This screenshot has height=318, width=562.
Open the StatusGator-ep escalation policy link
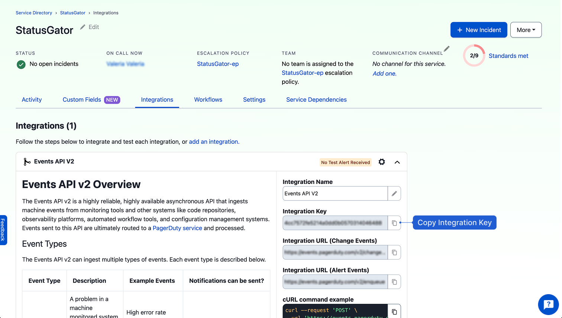point(218,64)
